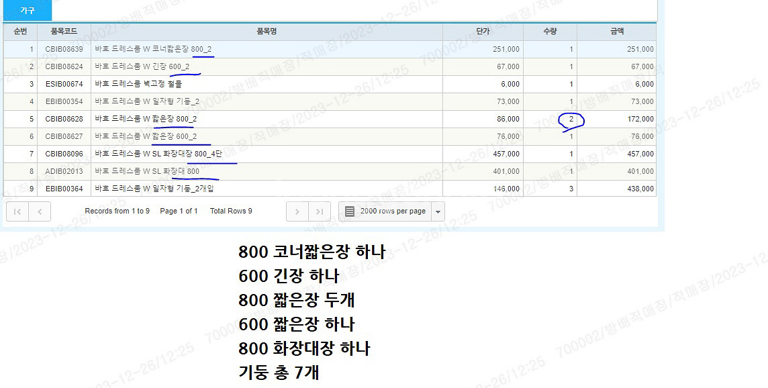Sort by 품목코드 column header
The image size is (768, 388).
[x=64, y=32]
